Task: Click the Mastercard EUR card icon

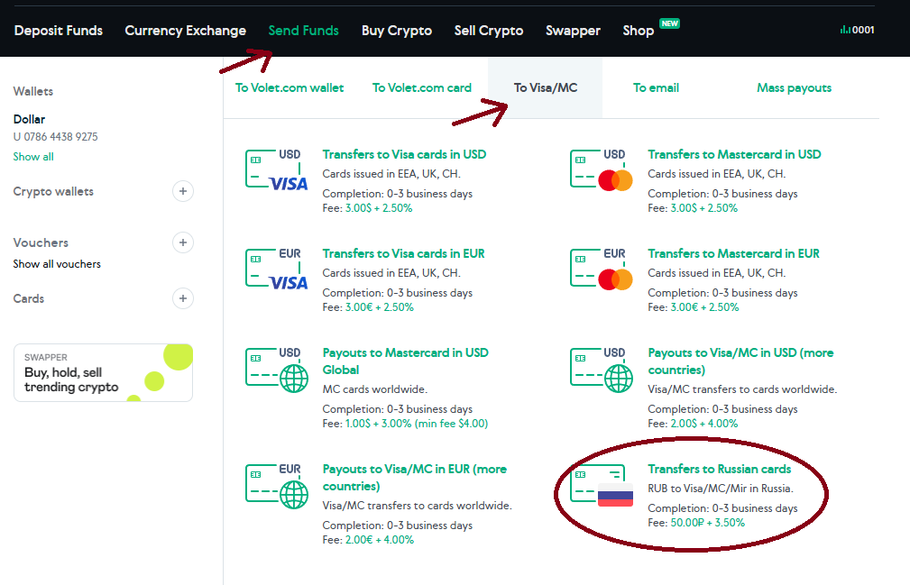Action: coord(602,270)
